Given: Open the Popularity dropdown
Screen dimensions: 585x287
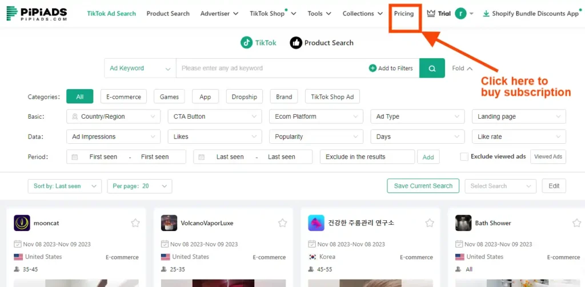Looking at the screenshot, I should 316,137.
